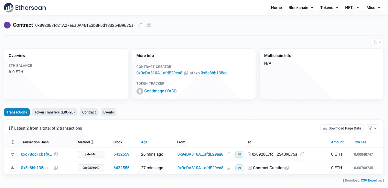Copy From address in Safe Mint row
The height and width of the screenshot is (188, 388).
pyautogui.click(x=229, y=154)
